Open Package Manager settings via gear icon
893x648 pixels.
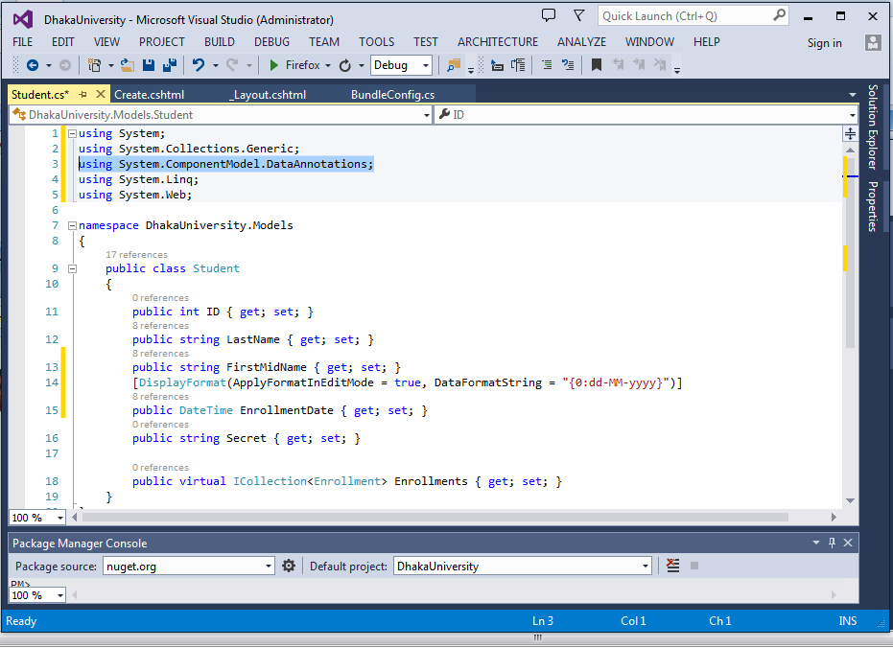[289, 566]
